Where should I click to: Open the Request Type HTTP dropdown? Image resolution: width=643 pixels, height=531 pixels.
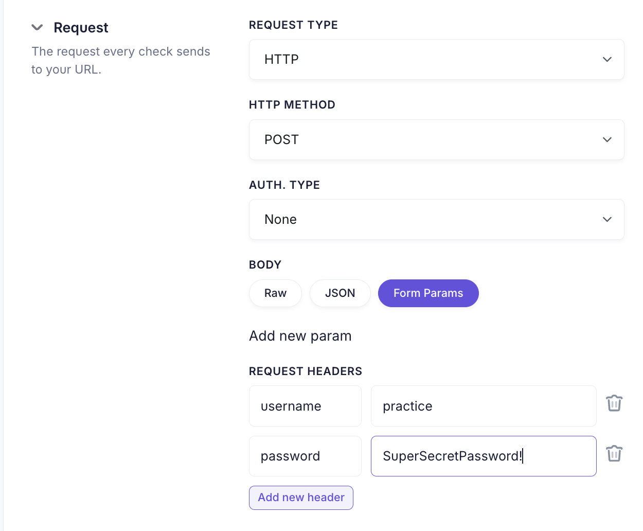(436, 60)
